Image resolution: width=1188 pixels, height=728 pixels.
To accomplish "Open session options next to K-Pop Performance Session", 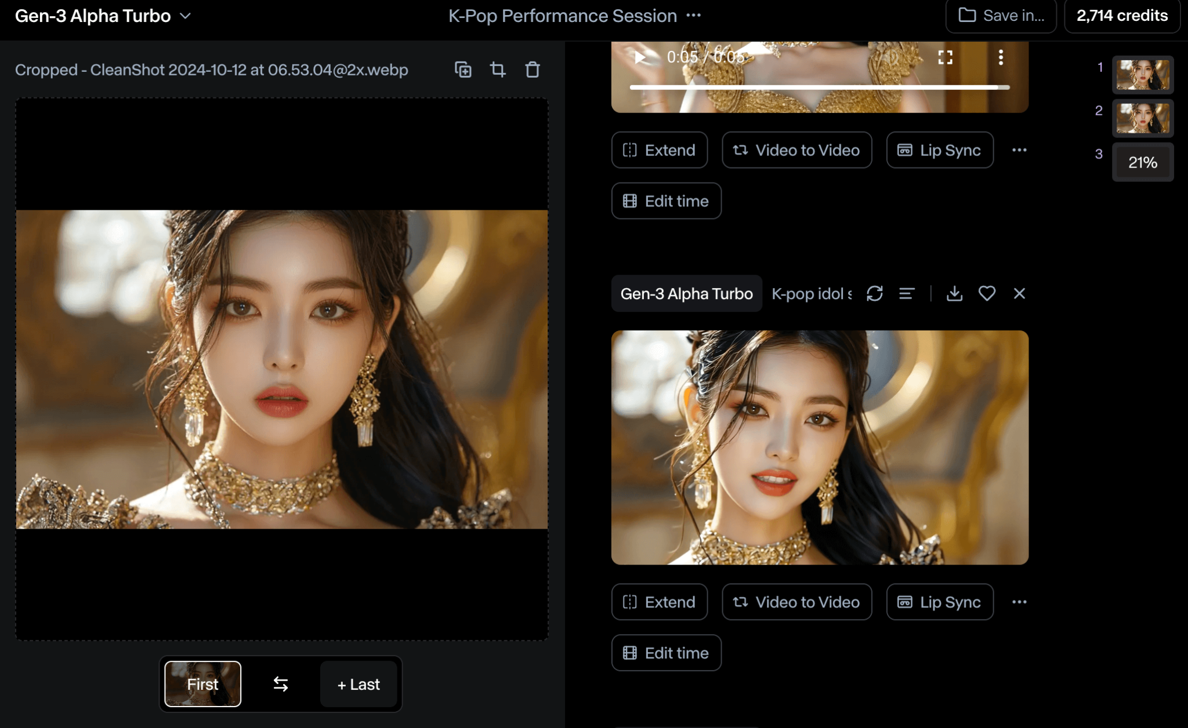I will (694, 16).
